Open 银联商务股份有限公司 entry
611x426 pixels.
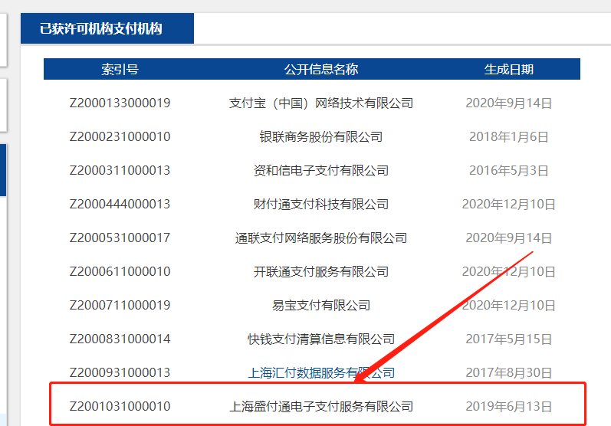click(x=321, y=136)
